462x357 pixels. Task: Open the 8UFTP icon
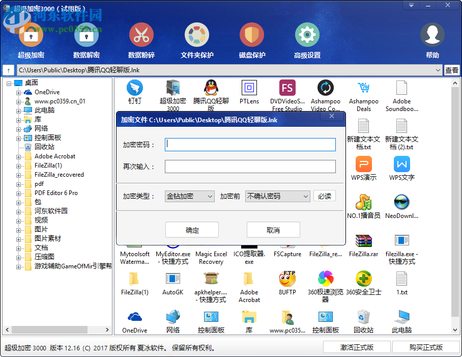pyautogui.click(x=287, y=279)
